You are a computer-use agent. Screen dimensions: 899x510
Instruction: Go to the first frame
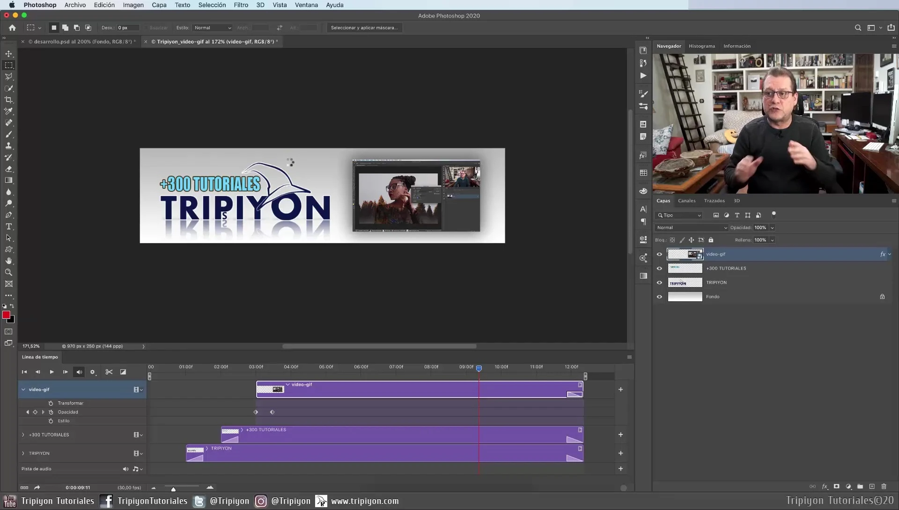[x=24, y=372]
